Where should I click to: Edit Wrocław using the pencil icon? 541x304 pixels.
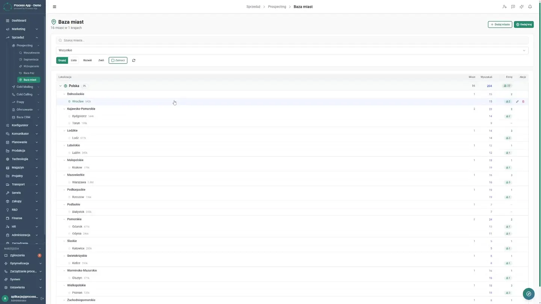click(517, 102)
